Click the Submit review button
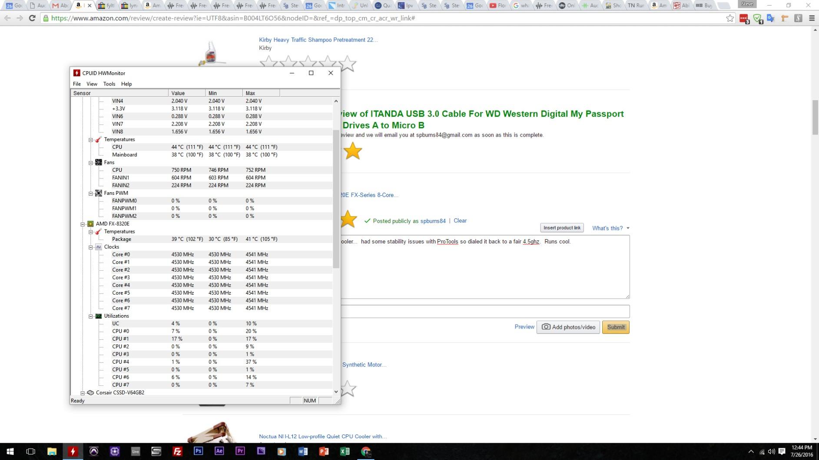The image size is (819, 460). [616, 327]
